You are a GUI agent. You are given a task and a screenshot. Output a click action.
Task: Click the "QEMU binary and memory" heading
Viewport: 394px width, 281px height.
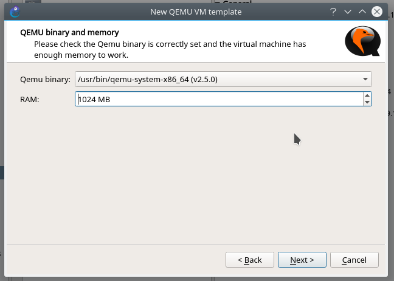pos(69,32)
